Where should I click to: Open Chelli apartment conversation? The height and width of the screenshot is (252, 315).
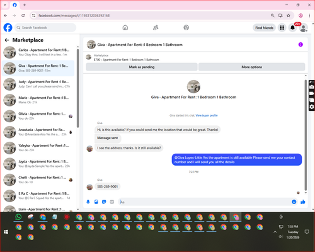coord(38,180)
